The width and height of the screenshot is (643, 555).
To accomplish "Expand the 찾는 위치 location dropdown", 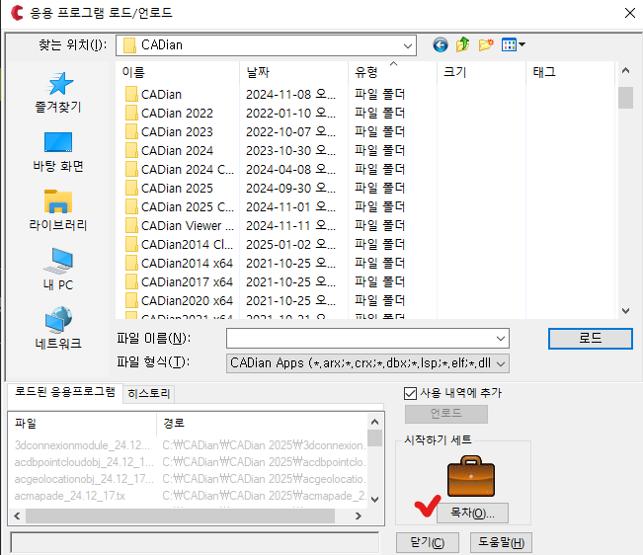I will (408, 45).
